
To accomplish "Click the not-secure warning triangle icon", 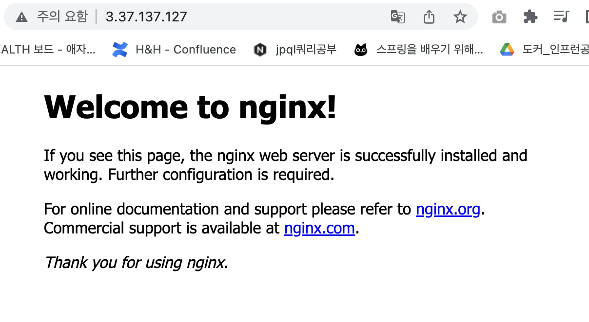I will pyautogui.click(x=21, y=17).
